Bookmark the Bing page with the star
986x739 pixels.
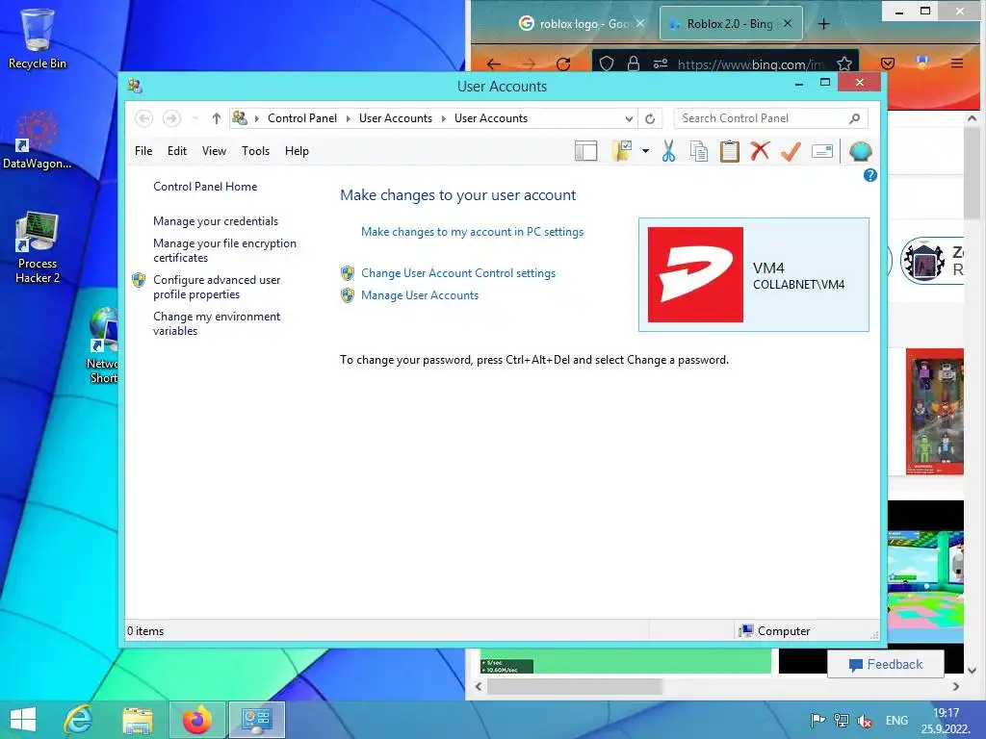[x=844, y=64]
